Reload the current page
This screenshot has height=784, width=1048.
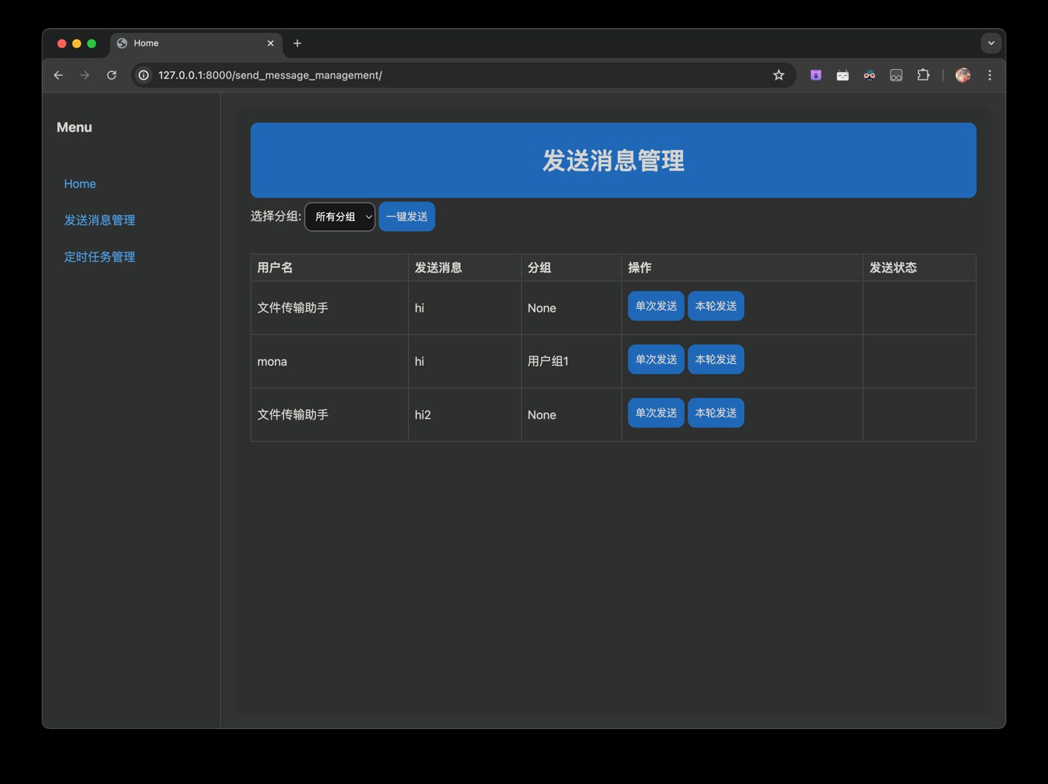111,75
